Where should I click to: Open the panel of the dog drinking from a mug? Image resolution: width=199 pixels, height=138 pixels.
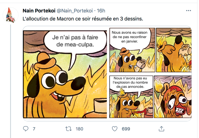click(174, 50)
